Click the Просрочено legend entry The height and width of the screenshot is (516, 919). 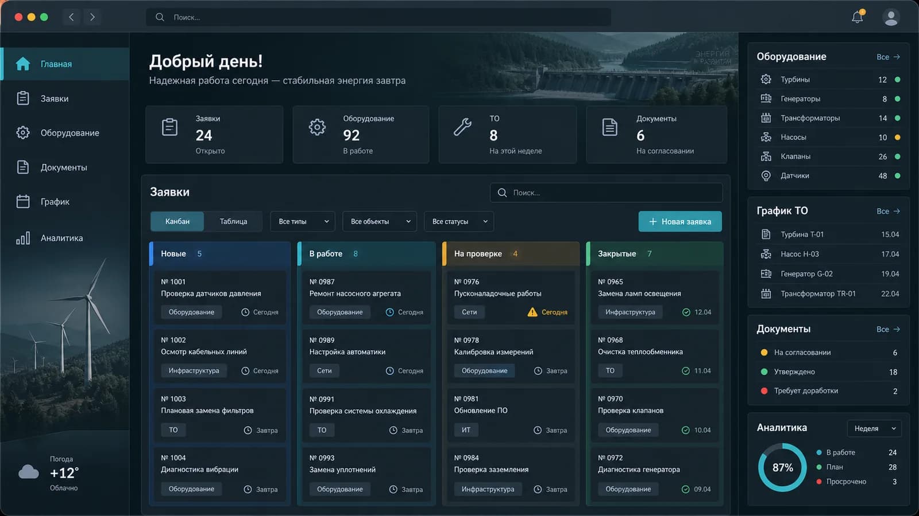tap(856, 482)
